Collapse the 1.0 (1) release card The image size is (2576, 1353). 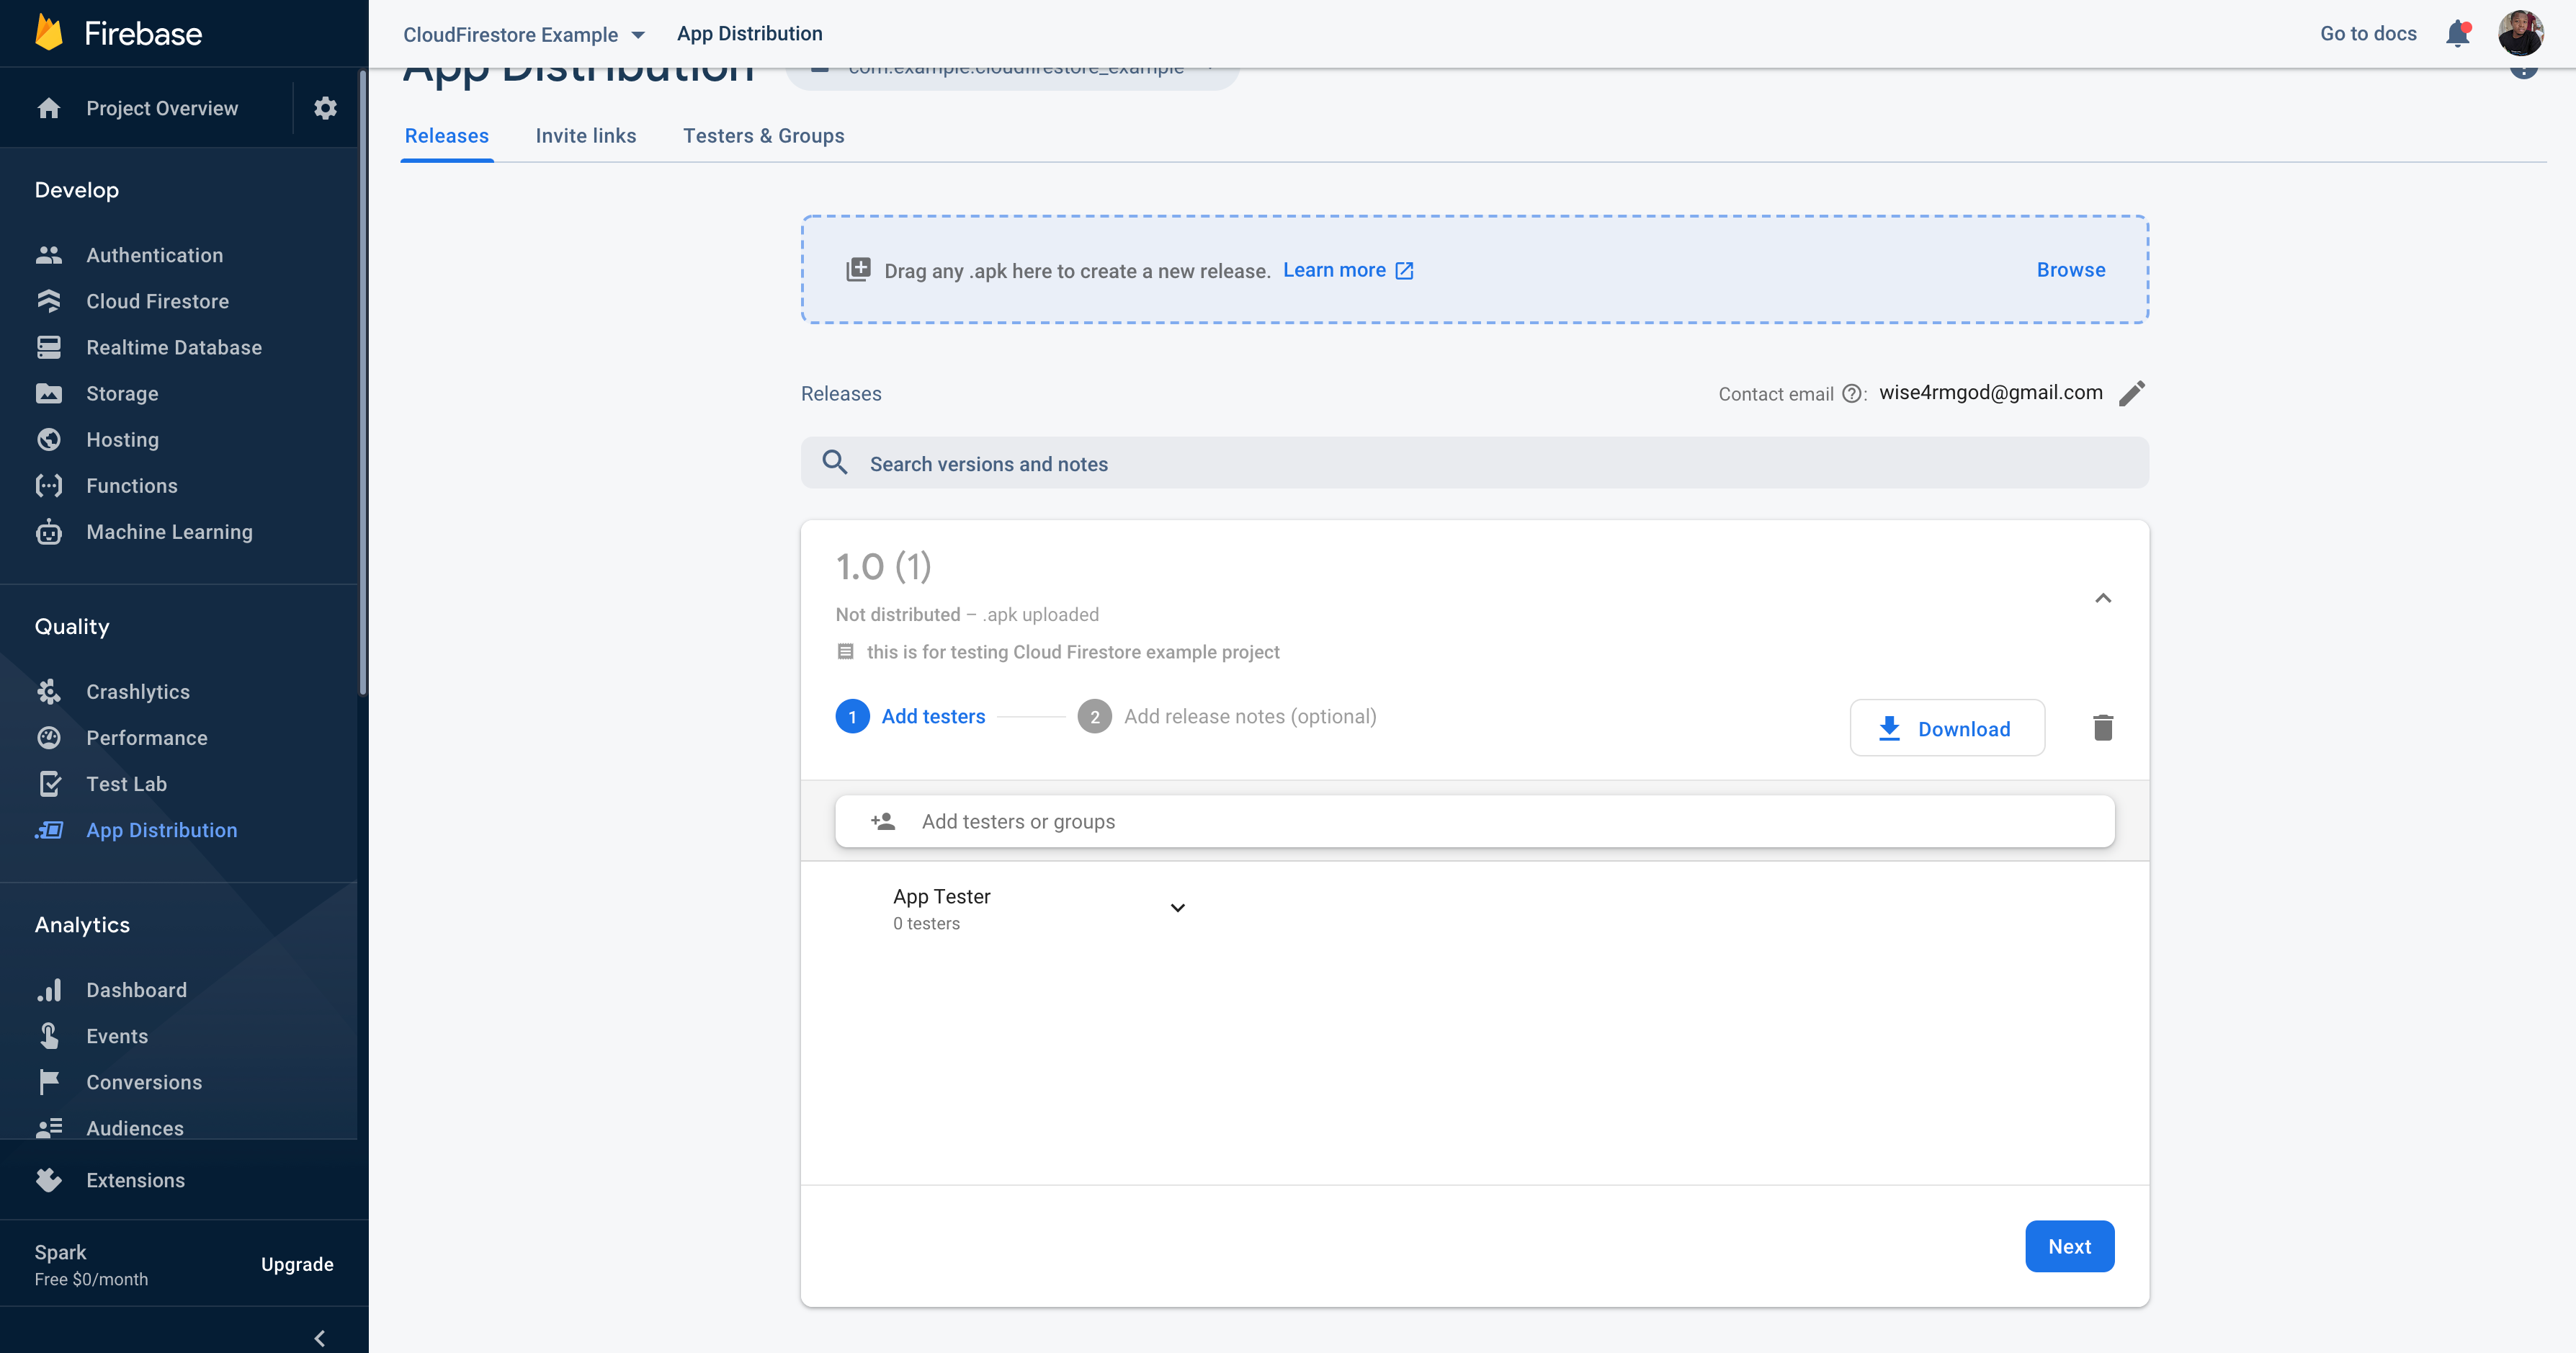pyautogui.click(x=2102, y=598)
